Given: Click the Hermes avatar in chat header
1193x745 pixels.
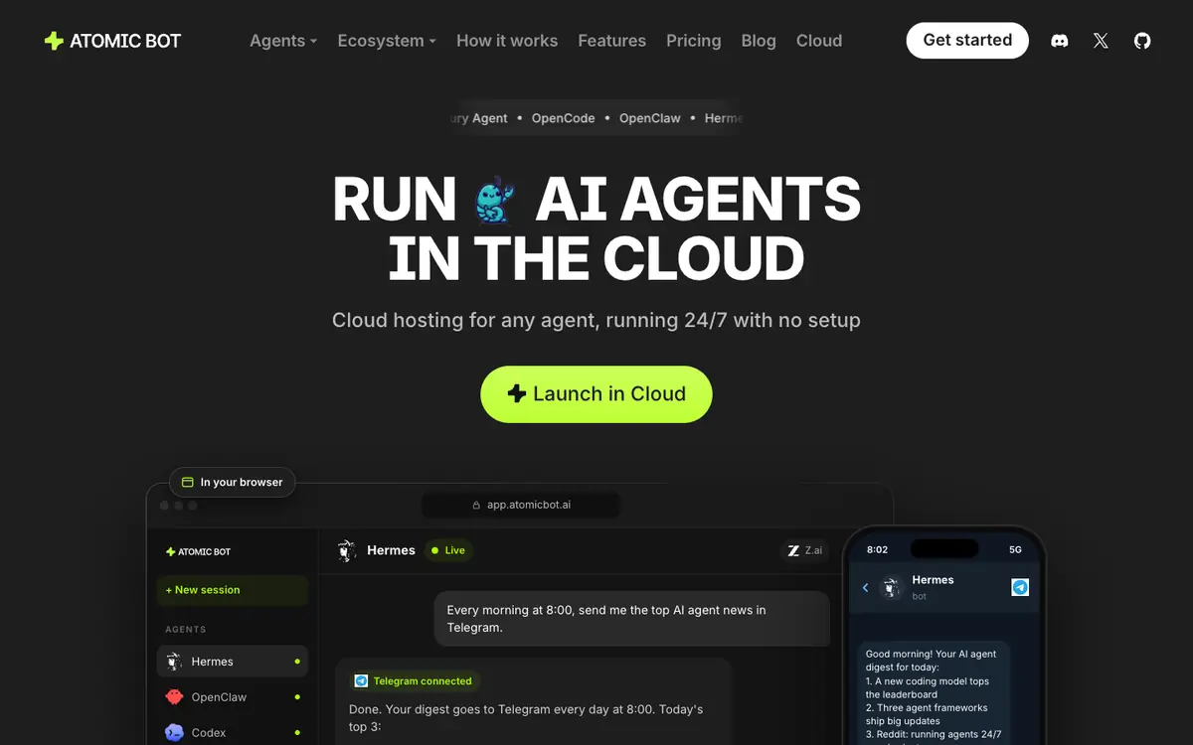Looking at the screenshot, I should 346,550.
